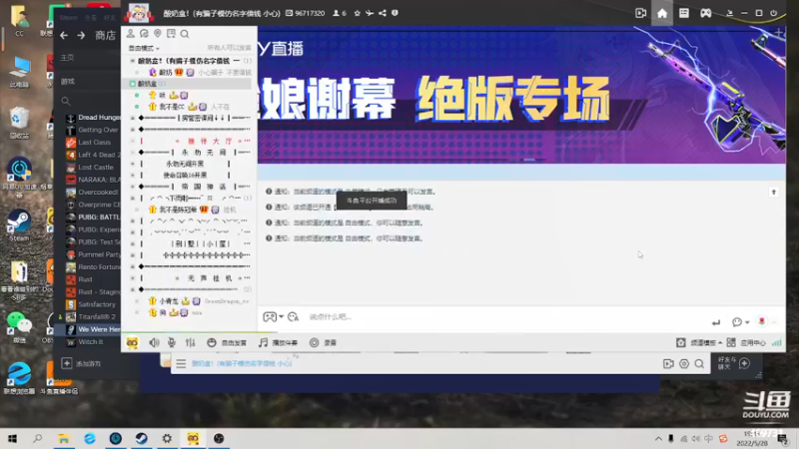The image size is (799, 449).
Task: Select the 使命召唤16开黑 sub-channel
Action: tap(185, 176)
